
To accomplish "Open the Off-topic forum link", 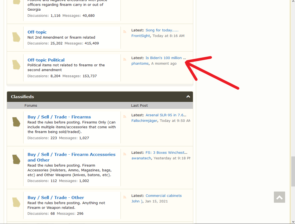I will click(x=37, y=32).
